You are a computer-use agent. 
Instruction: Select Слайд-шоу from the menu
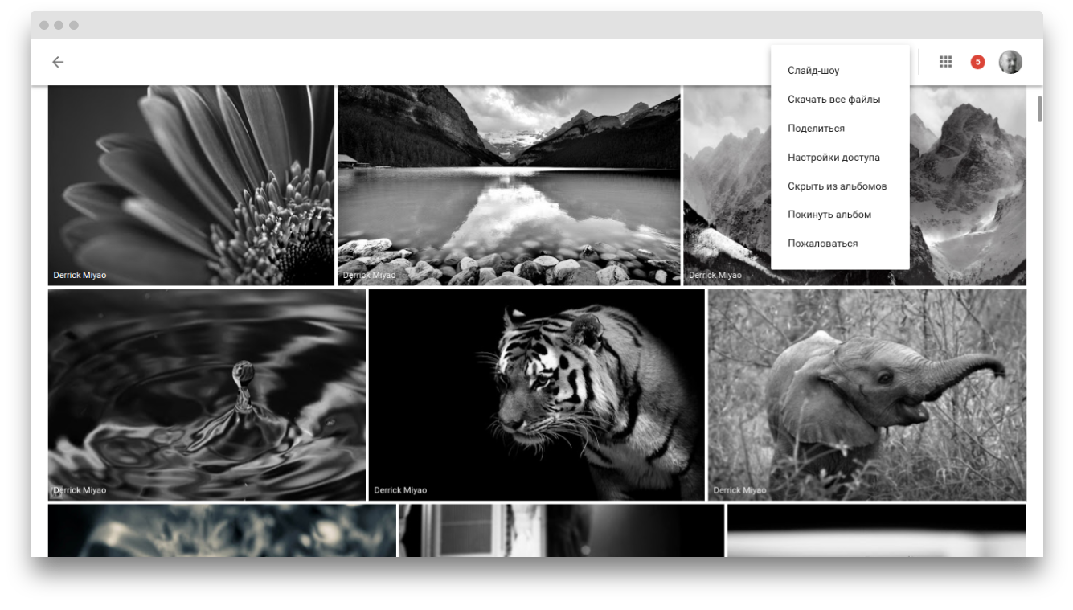[813, 71]
